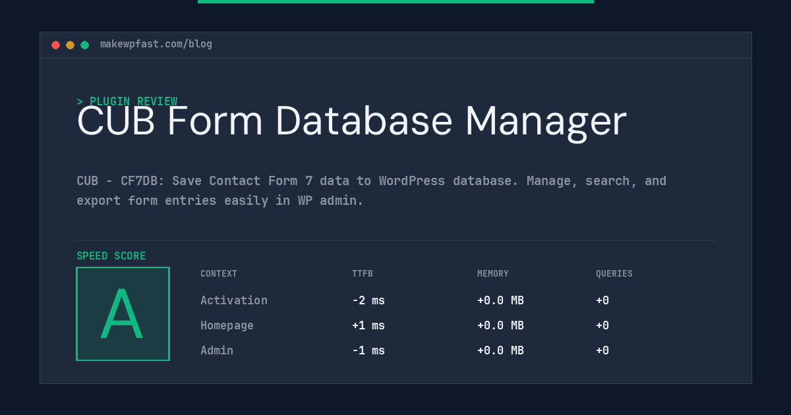
Task: Click the Admin memory value +0.0 MB
Action: click(x=501, y=350)
